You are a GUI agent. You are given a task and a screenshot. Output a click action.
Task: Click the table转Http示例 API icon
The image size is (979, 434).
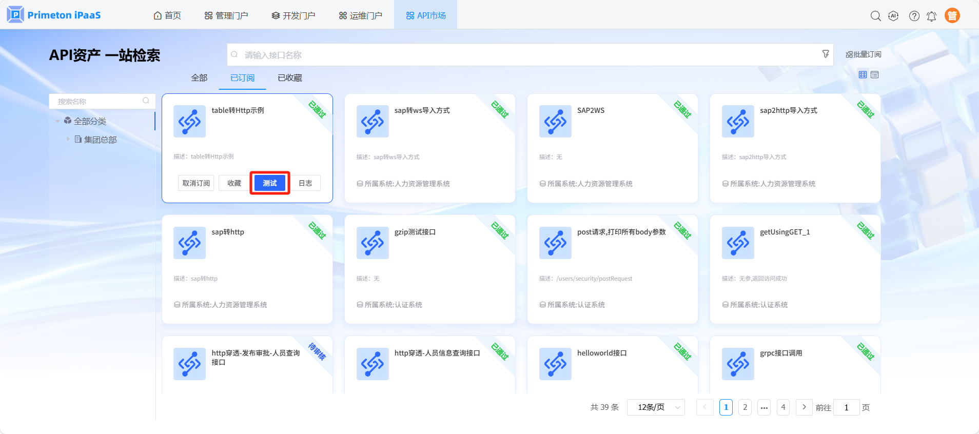189,121
